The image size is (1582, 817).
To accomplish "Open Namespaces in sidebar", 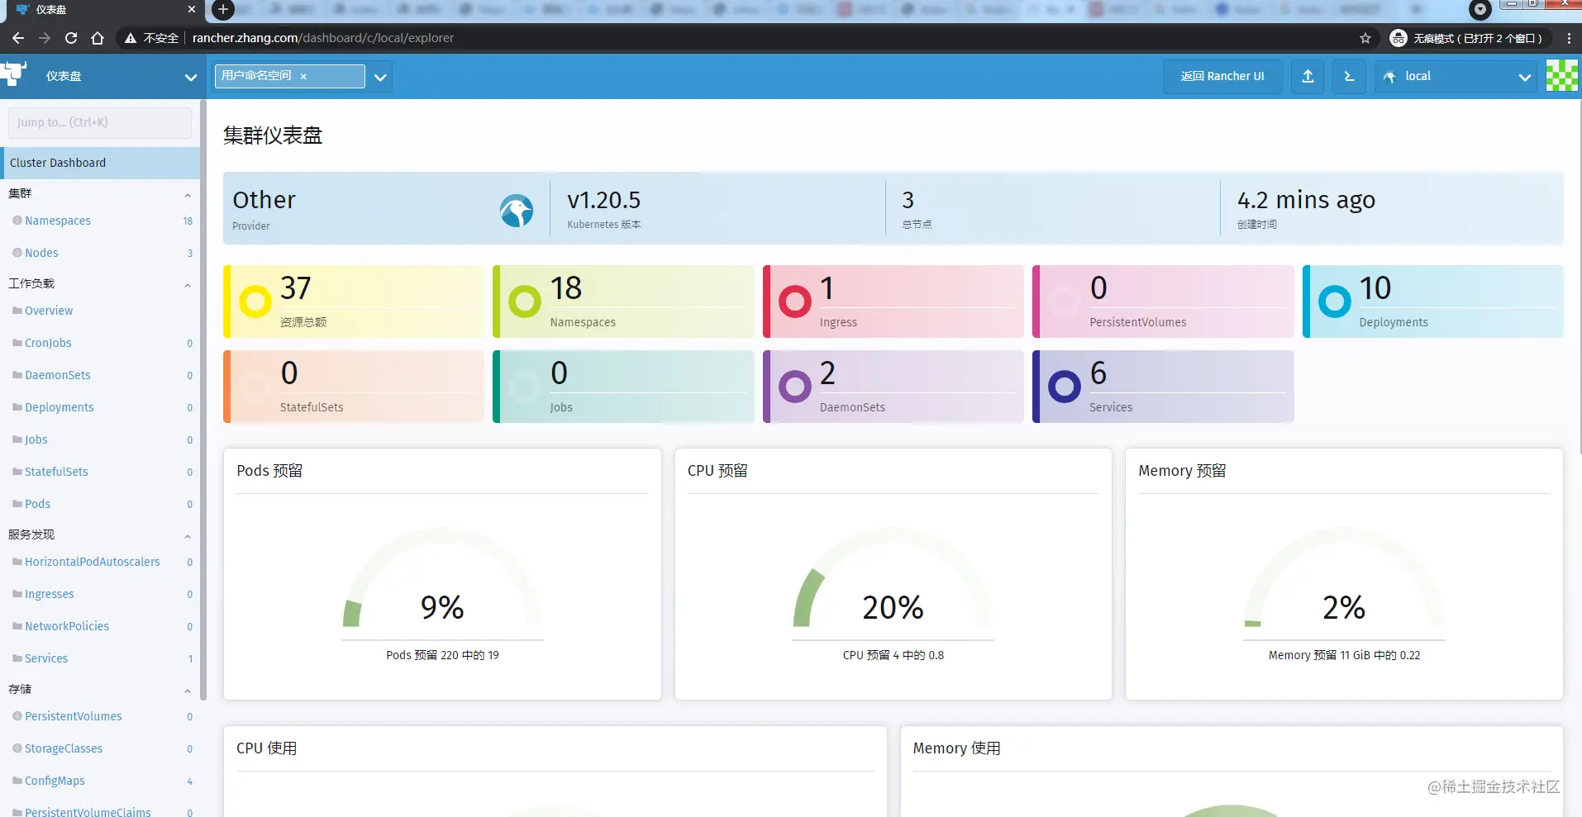I will coord(58,221).
